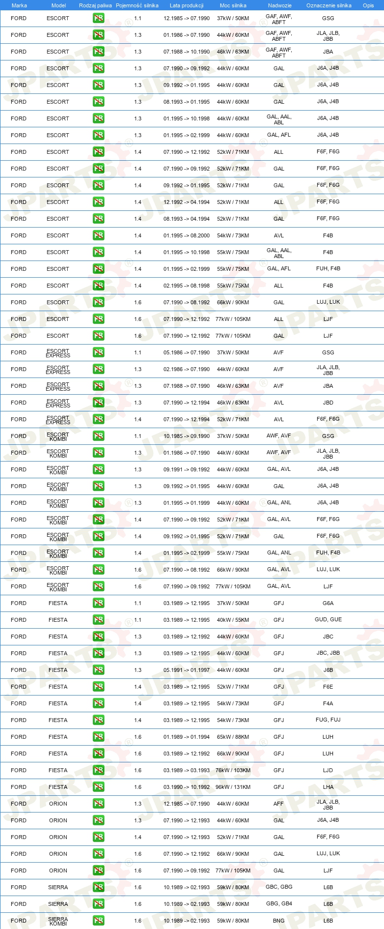
Task: Click the body code BNG cell
Action: point(278,921)
